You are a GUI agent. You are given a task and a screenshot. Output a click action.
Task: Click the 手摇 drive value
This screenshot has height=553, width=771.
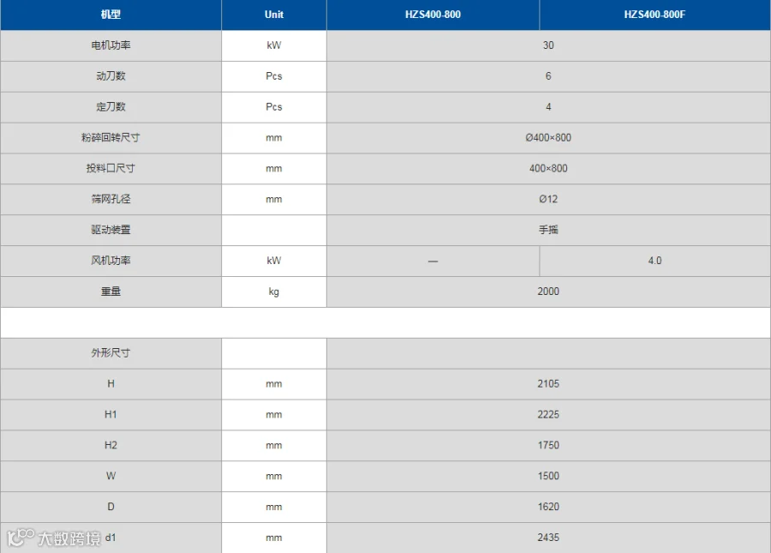(548, 230)
